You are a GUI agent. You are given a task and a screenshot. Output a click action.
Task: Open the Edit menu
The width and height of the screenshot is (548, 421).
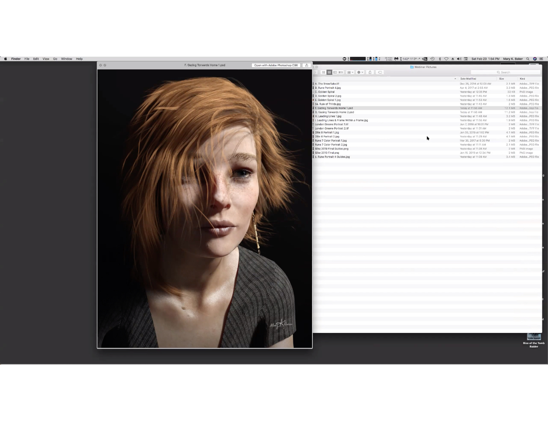[x=36, y=59]
